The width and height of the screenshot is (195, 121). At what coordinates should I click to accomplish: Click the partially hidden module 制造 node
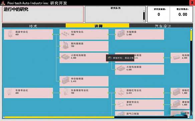click(x=140, y=58)
